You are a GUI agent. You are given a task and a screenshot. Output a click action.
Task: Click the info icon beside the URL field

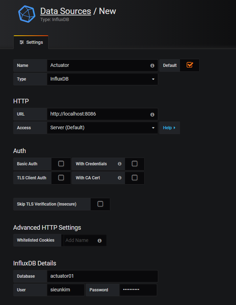(152, 114)
